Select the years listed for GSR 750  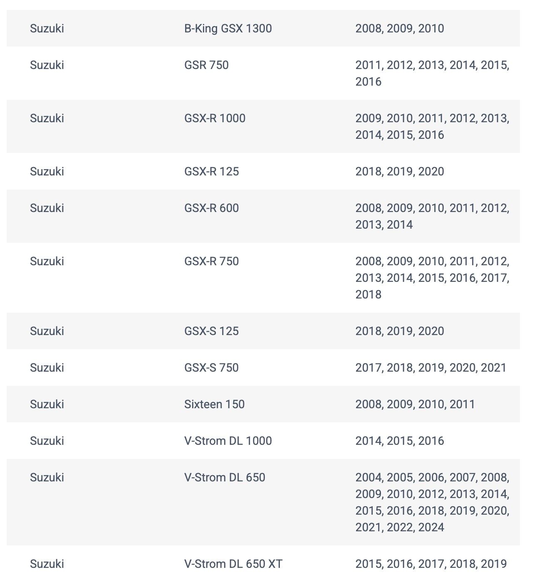432,73
